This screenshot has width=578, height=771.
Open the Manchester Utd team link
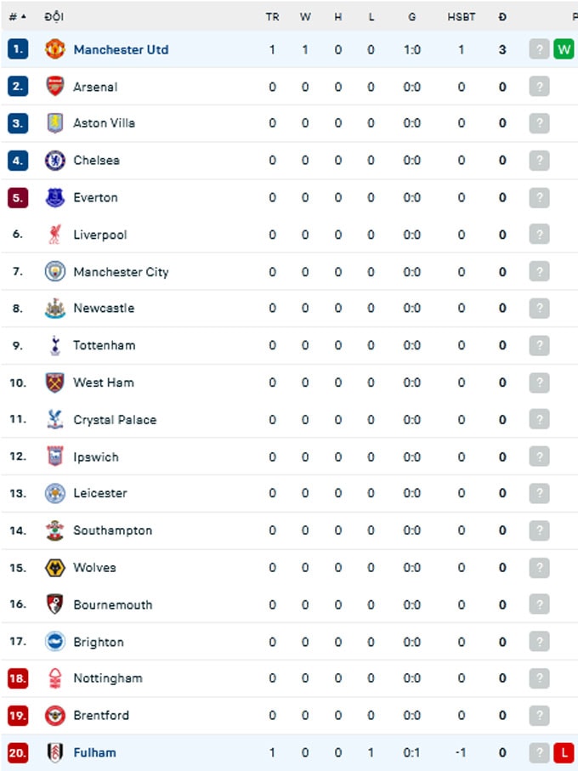tap(121, 49)
